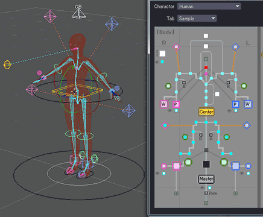Check the B checkbox on the left arm
This screenshot has width=263, height=217.
click(x=228, y=83)
